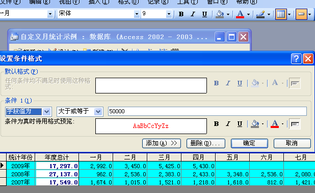315x193 pixels.
Task: Open gridlines dropdown arrow in main toolbar
Action: [x=290, y=14]
